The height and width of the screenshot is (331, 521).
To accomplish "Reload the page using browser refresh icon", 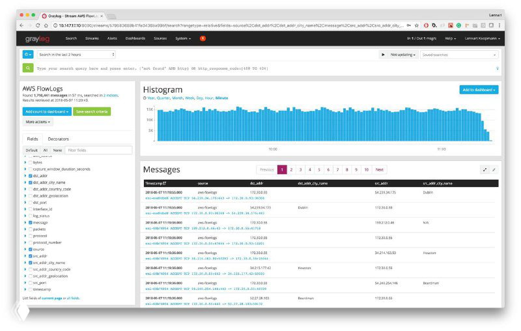I will point(38,25).
